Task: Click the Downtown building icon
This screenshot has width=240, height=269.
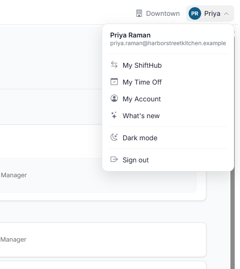Action: pyautogui.click(x=139, y=13)
